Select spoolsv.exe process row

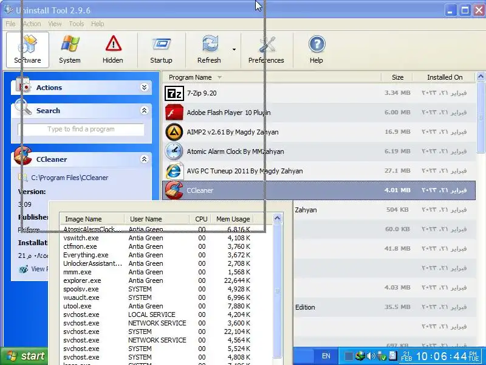157,290
